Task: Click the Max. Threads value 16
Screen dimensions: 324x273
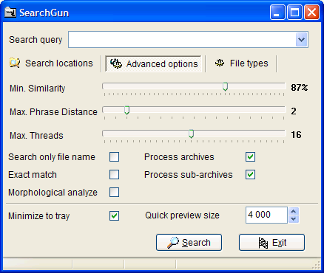Action: pos(296,135)
